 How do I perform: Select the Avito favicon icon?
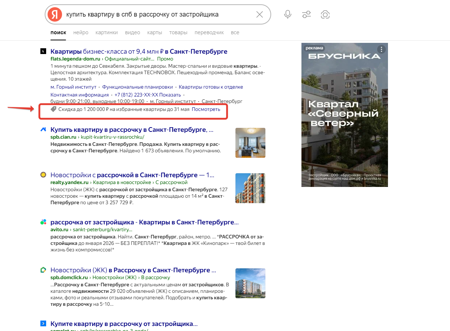(43, 222)
